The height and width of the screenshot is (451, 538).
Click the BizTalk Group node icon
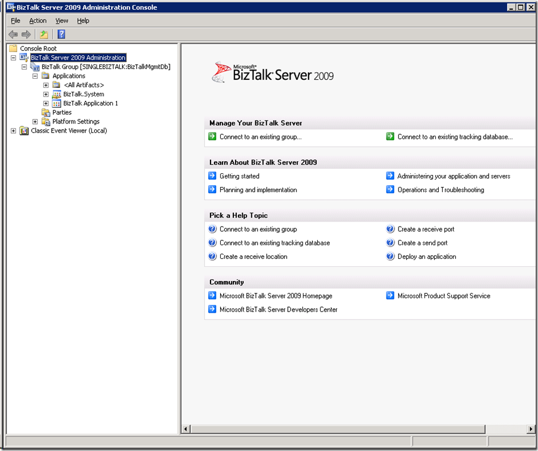click(x=35, y=67)
